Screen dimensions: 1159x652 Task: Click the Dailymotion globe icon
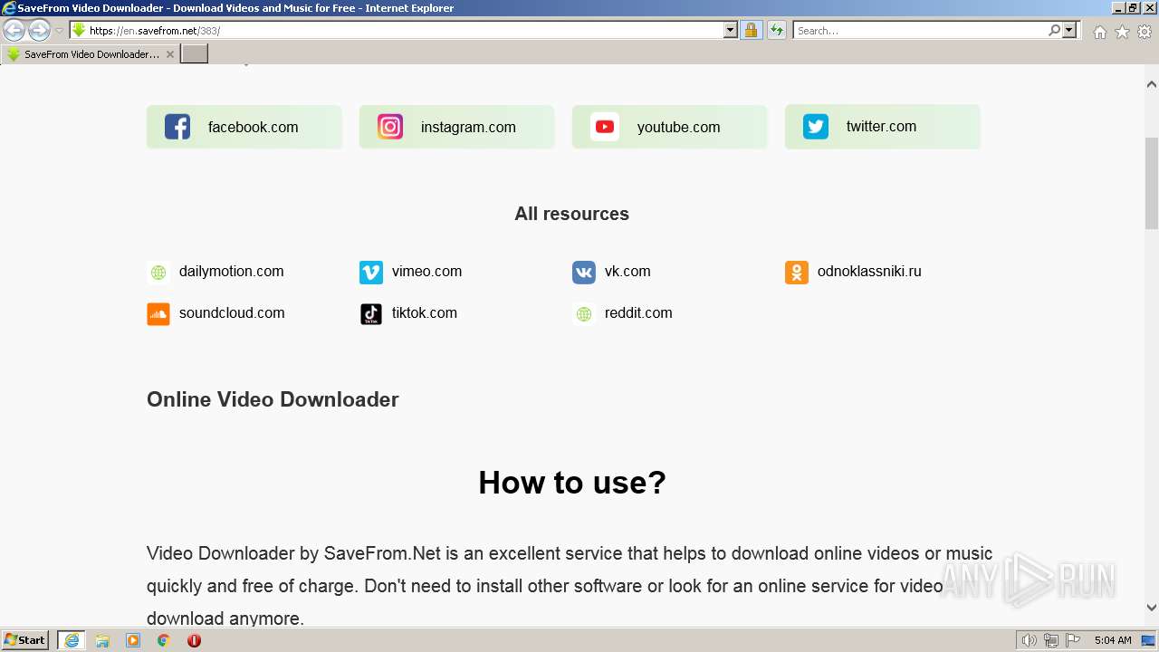click(x=158, y=273)
